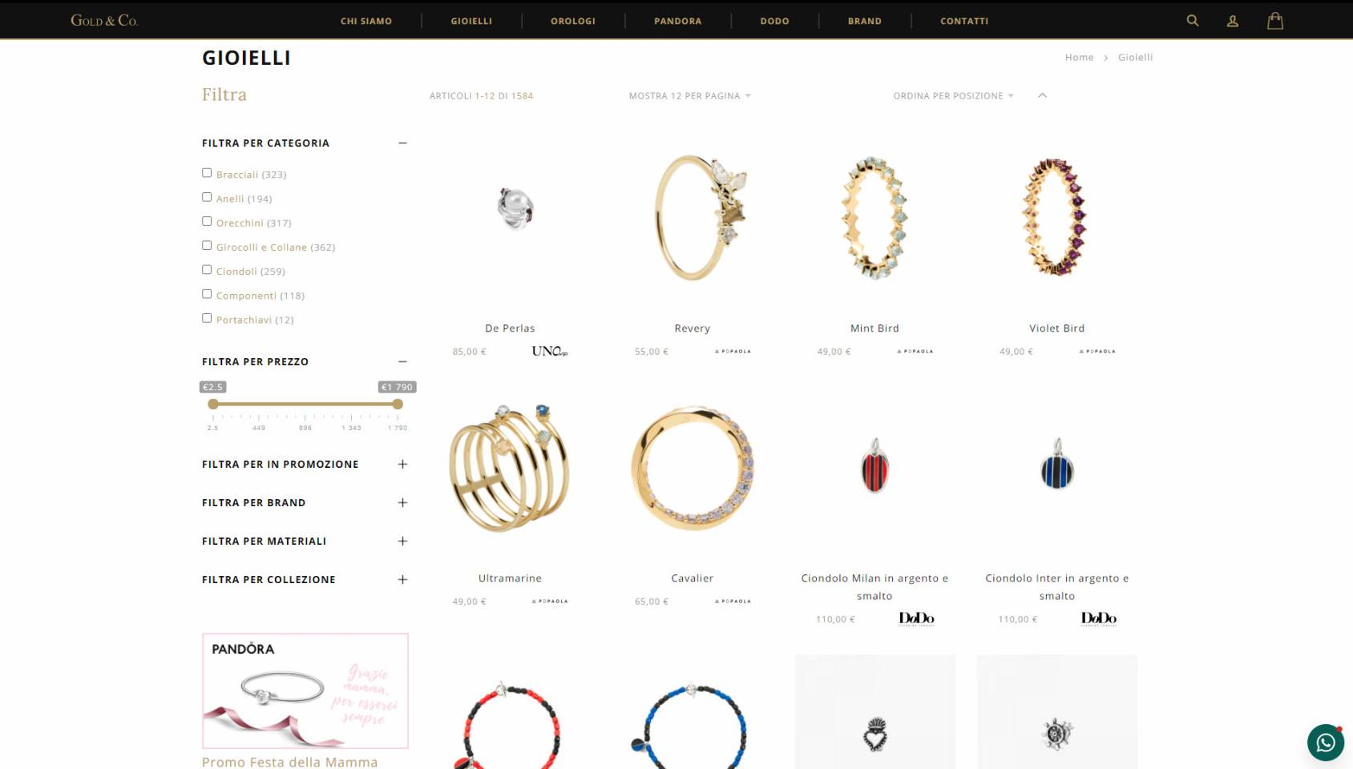
Task: Open the WhatsApp chat bubble
Action: click(1326, 743)
